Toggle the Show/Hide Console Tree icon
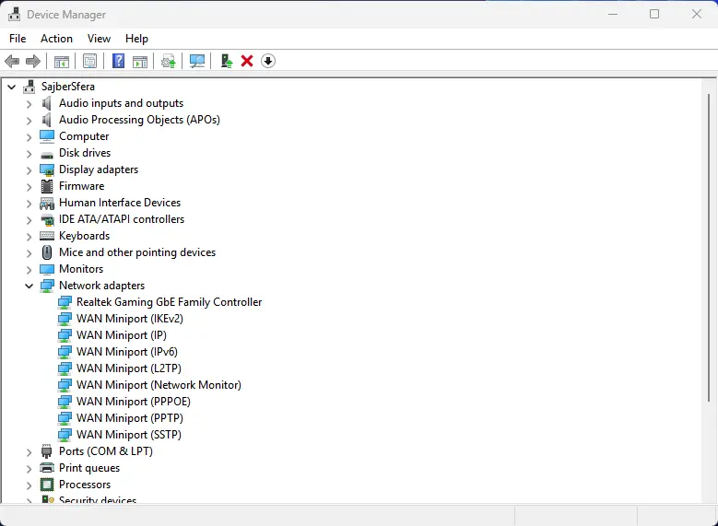 click(x=62, y=61)
